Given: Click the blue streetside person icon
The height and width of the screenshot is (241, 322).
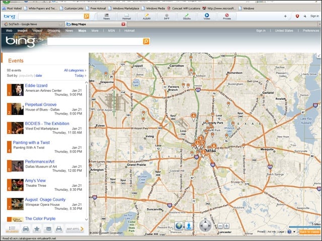Looking at the screenshot, I should [x=189, y=226].
